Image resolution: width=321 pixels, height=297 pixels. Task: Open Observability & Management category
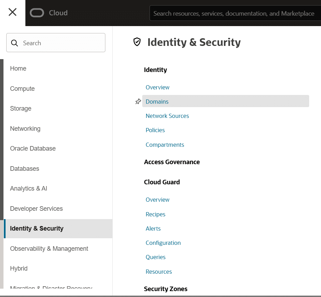tap(49, 249)
